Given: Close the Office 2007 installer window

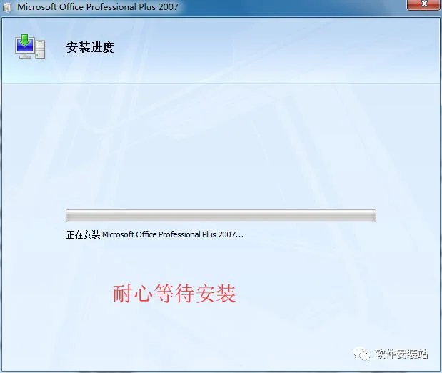Looking at the screenshot, I should 424,5.
